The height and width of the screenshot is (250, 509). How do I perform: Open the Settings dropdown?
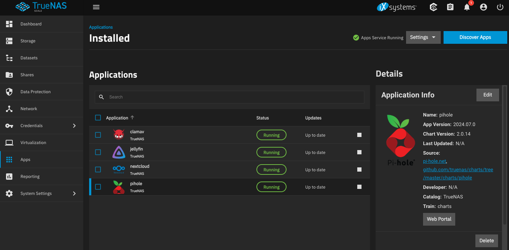coord(423,37)
